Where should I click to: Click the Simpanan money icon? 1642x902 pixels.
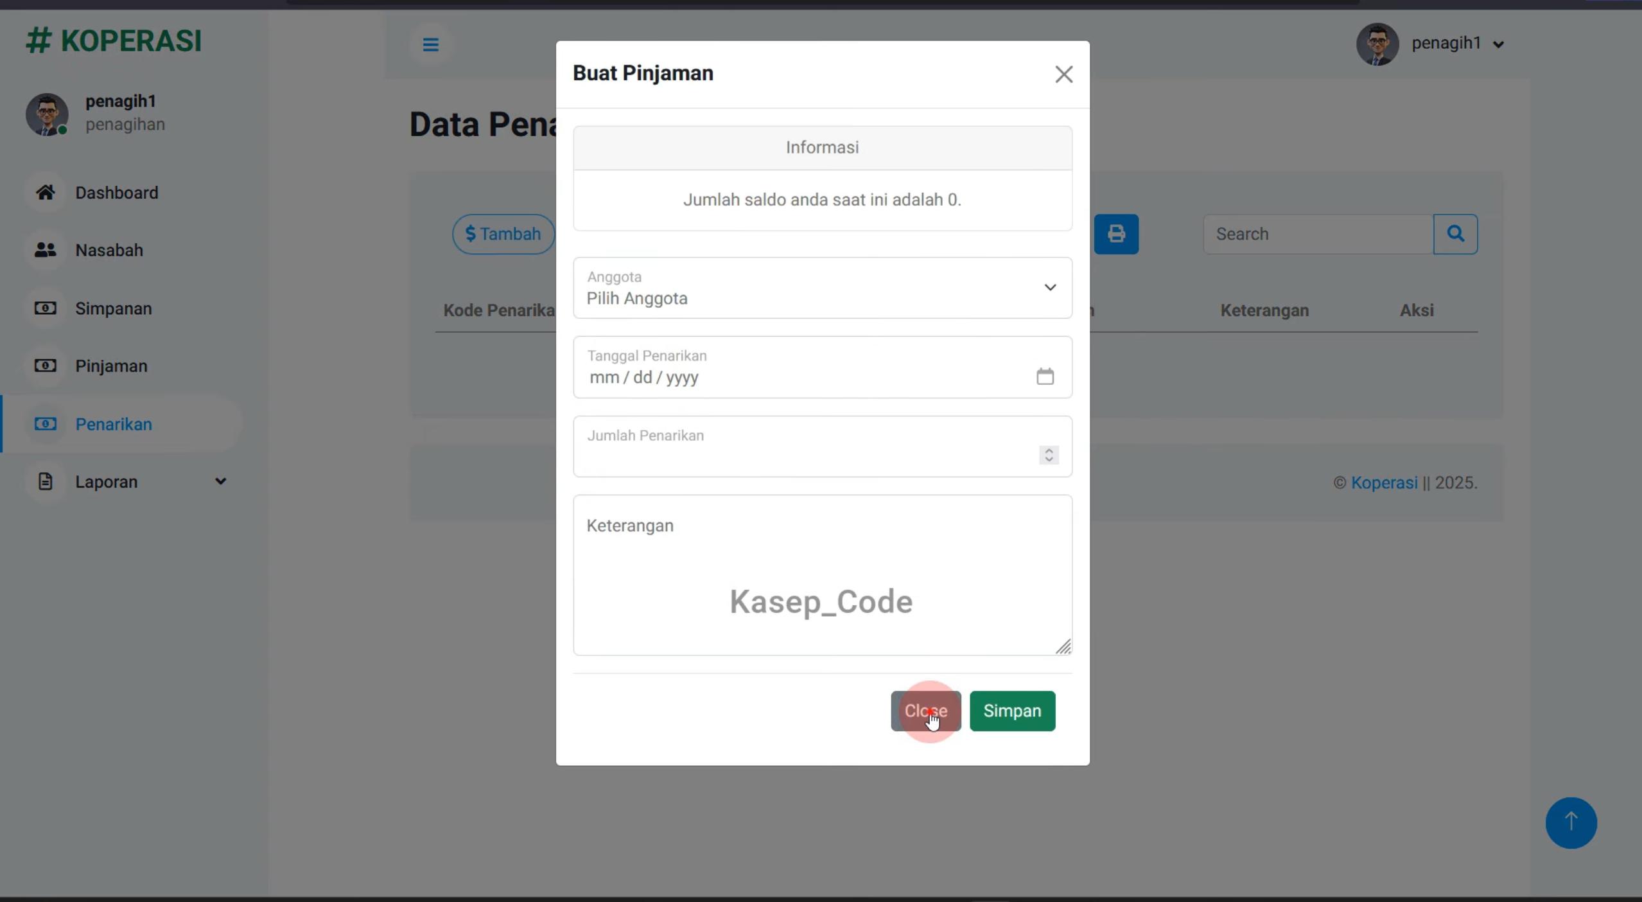45,308
